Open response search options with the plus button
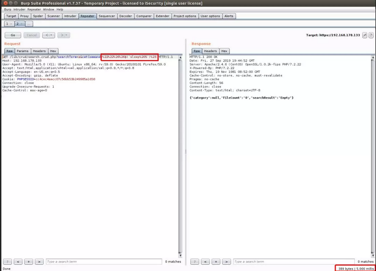The height and width of the screenshot is (271, 376). click(216, 262)
